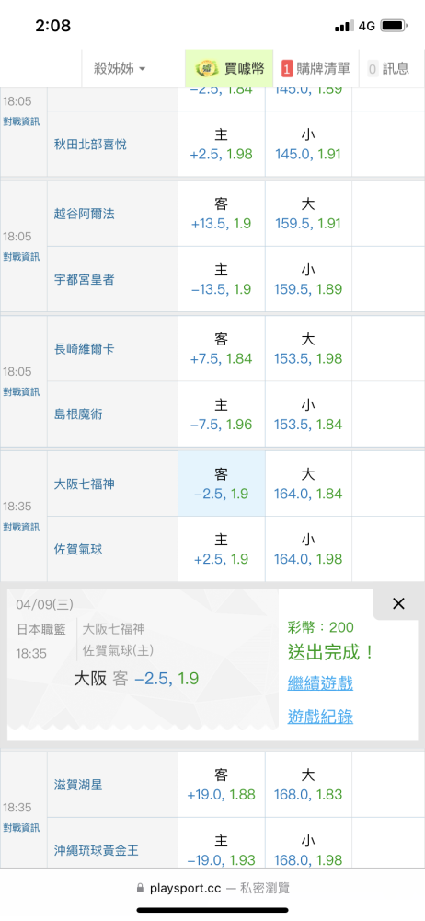Screen dimensions: 425x921
Task: Pick 滋賀湖星 客 +19.0, 1.88
Action: pyautogui.click(x=222, y=784)
